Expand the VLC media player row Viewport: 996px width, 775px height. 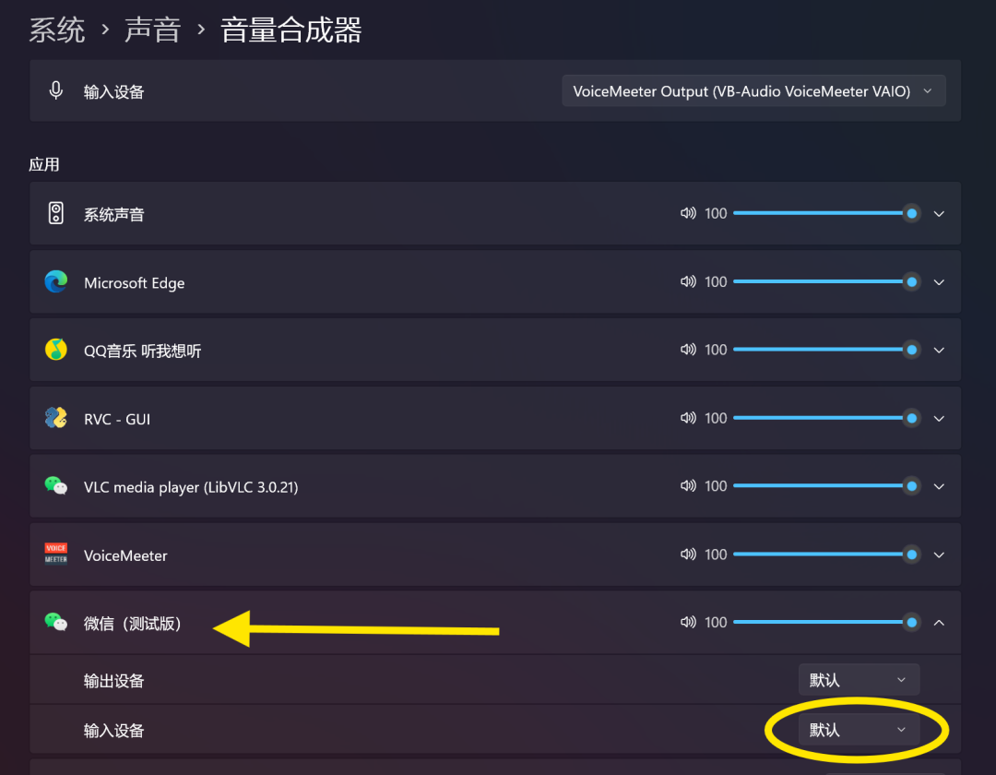(939, 486)
